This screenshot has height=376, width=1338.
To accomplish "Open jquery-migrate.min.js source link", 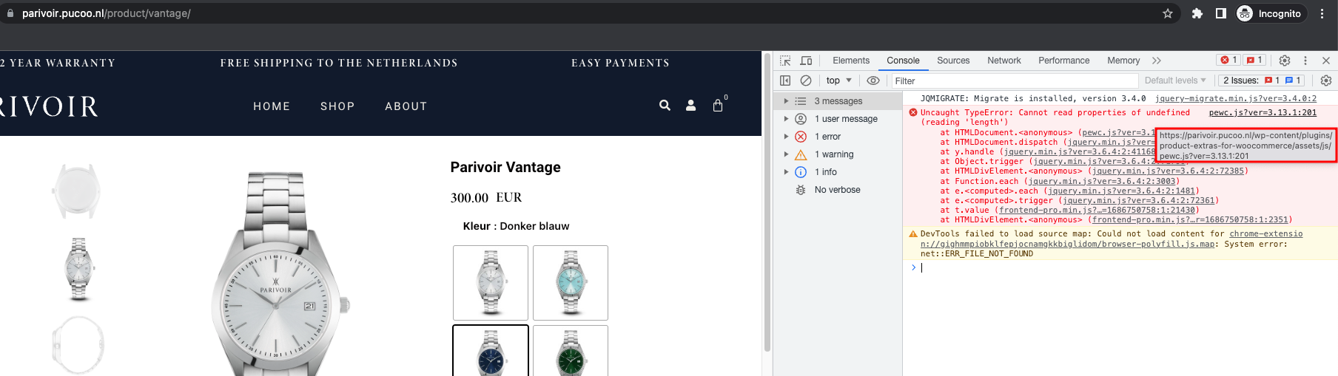I will coord(1236,98).
